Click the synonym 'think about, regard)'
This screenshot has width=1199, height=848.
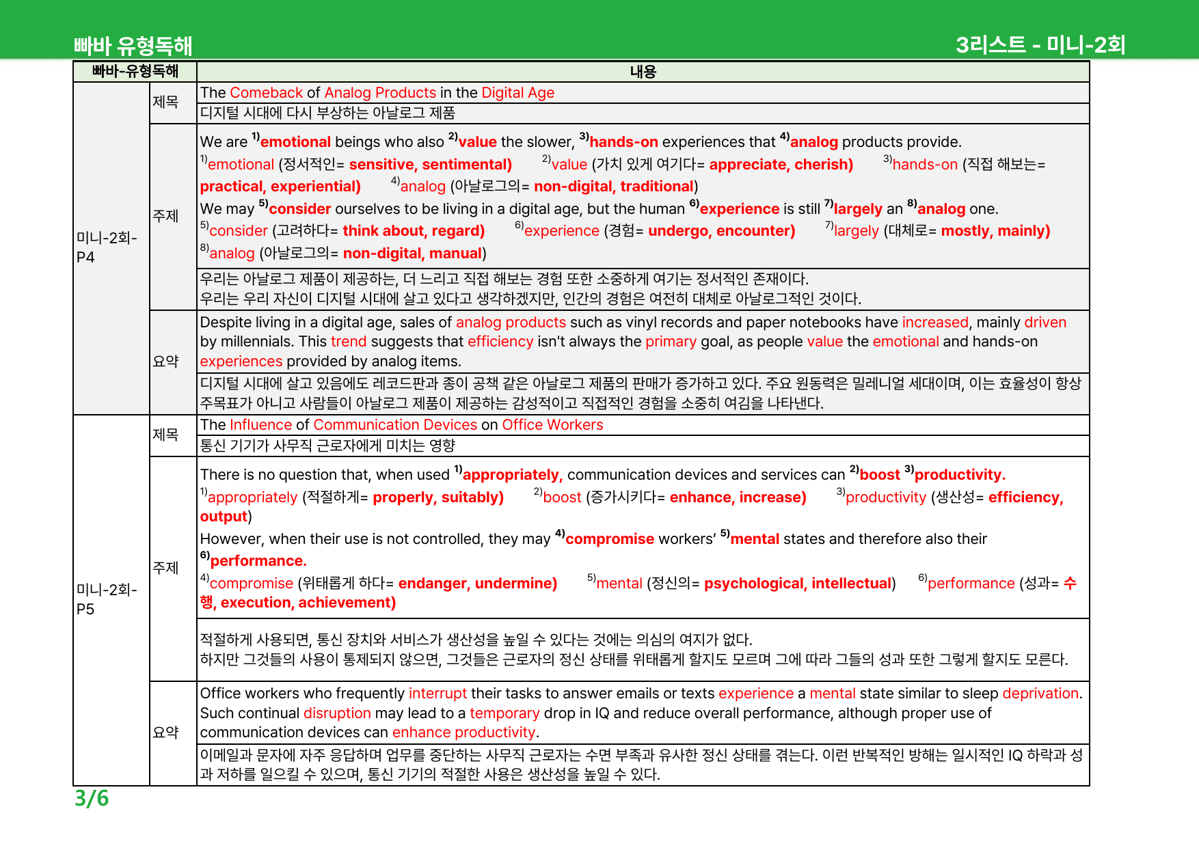coord(414,231)
